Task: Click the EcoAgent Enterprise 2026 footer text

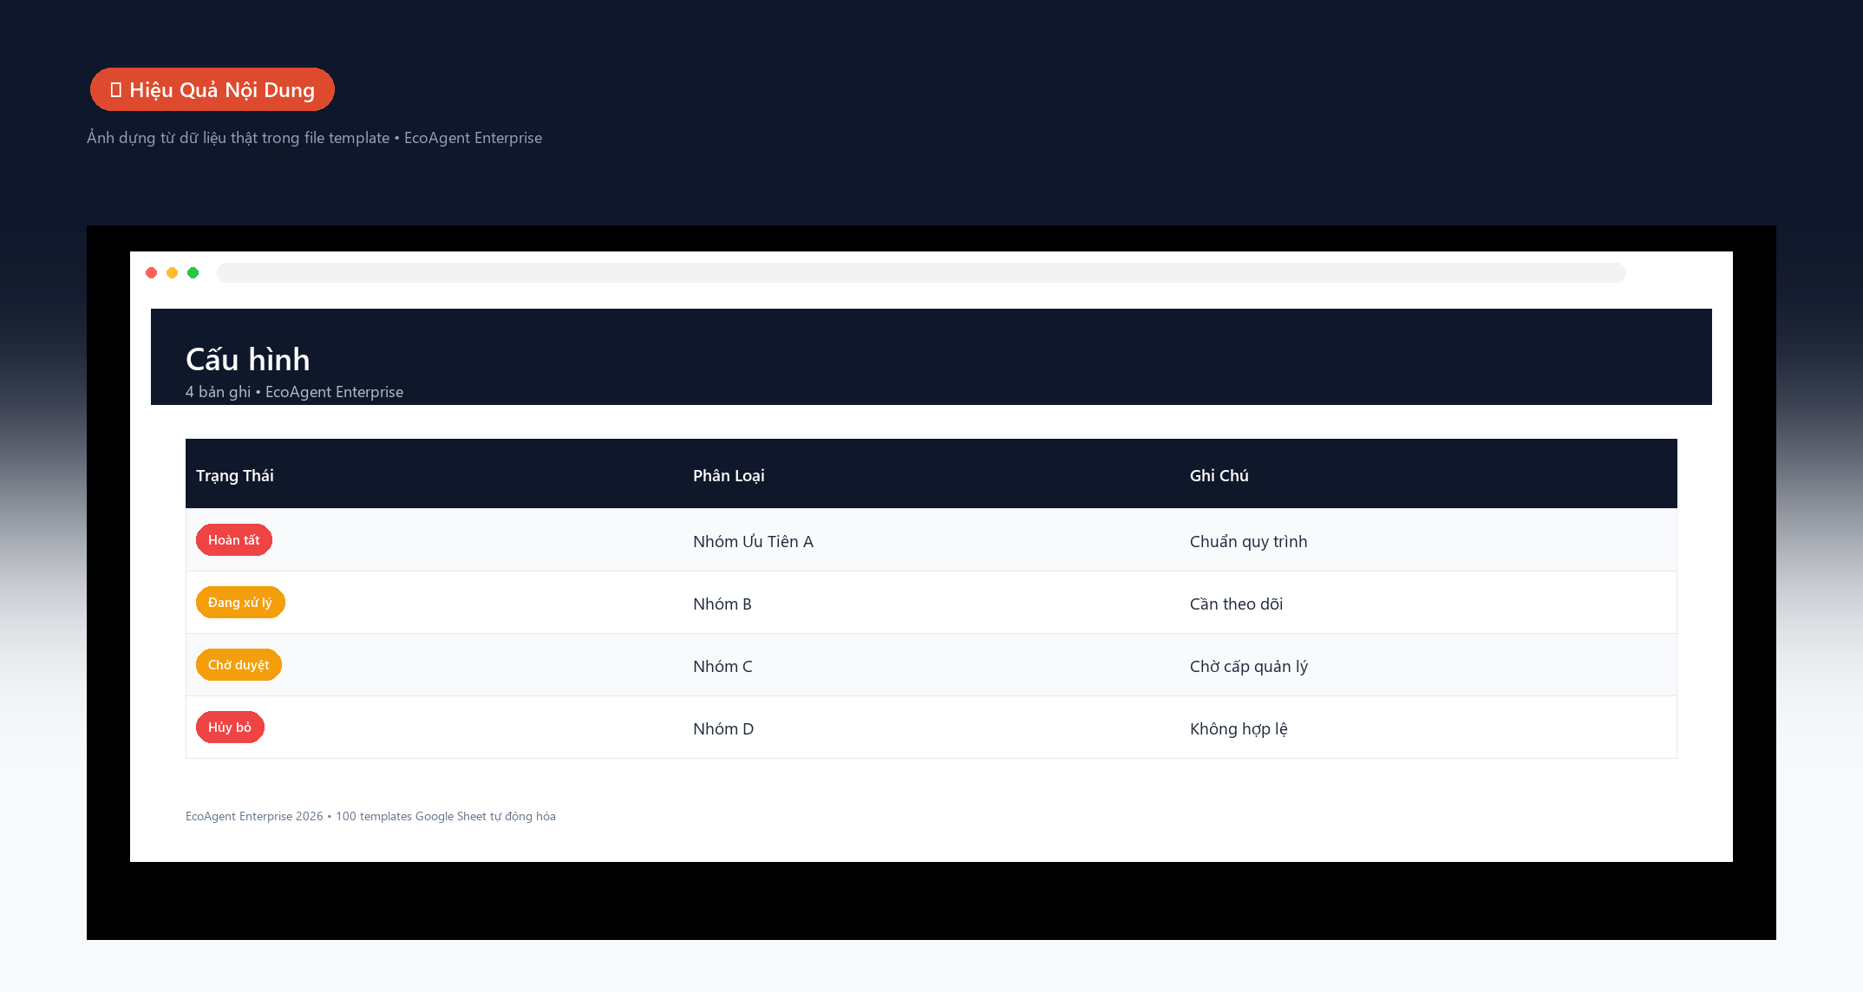Action: (x=370, y=816)
